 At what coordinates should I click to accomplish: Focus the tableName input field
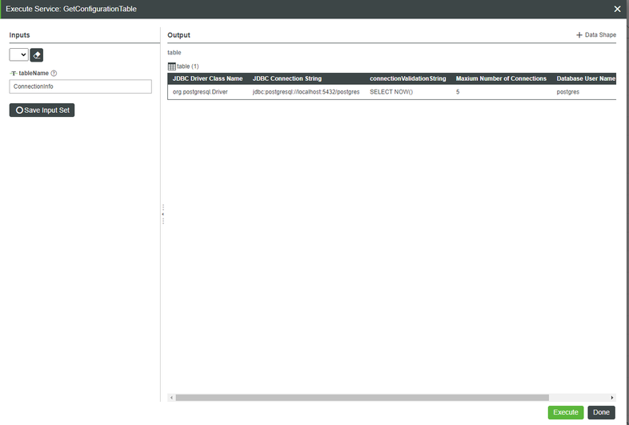(x=80, y=86)
